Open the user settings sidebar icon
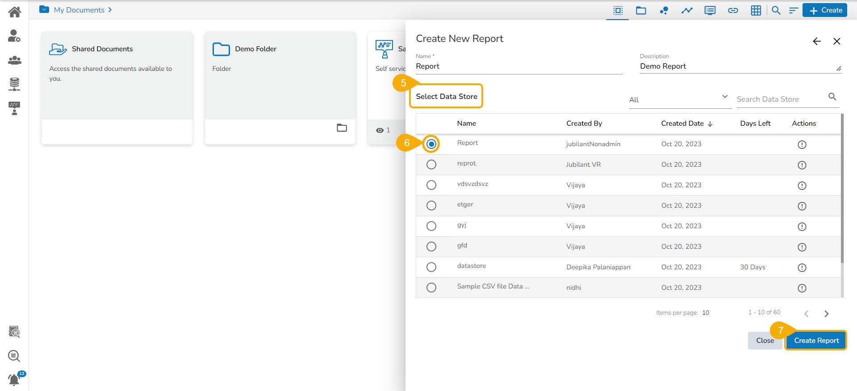 (14, 36)
